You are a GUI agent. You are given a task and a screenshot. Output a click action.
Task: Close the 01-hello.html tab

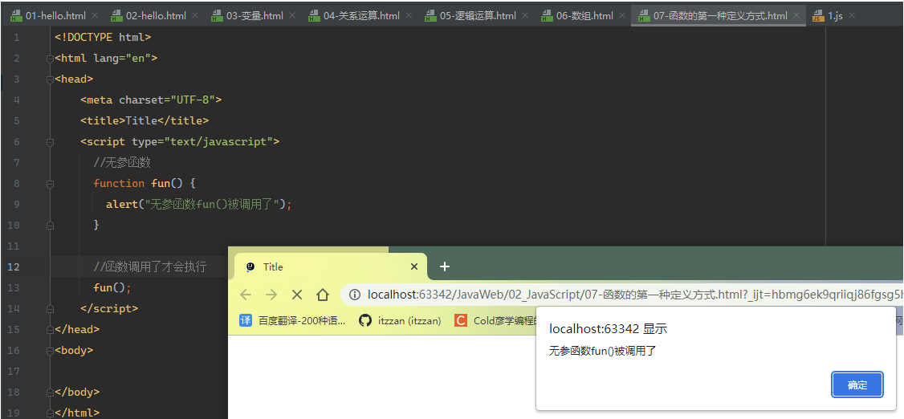(95, 15)
